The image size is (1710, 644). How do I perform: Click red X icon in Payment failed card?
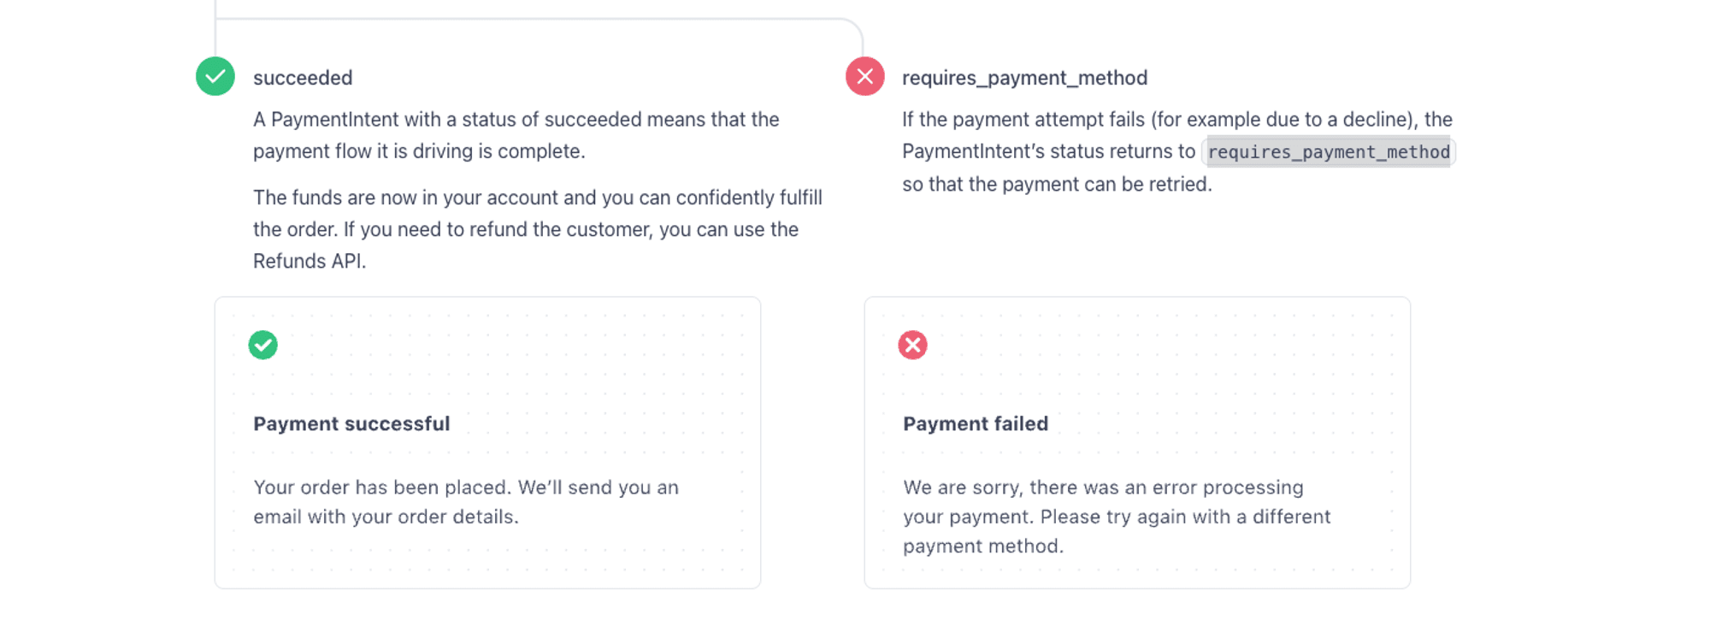(x=912, y=345)
